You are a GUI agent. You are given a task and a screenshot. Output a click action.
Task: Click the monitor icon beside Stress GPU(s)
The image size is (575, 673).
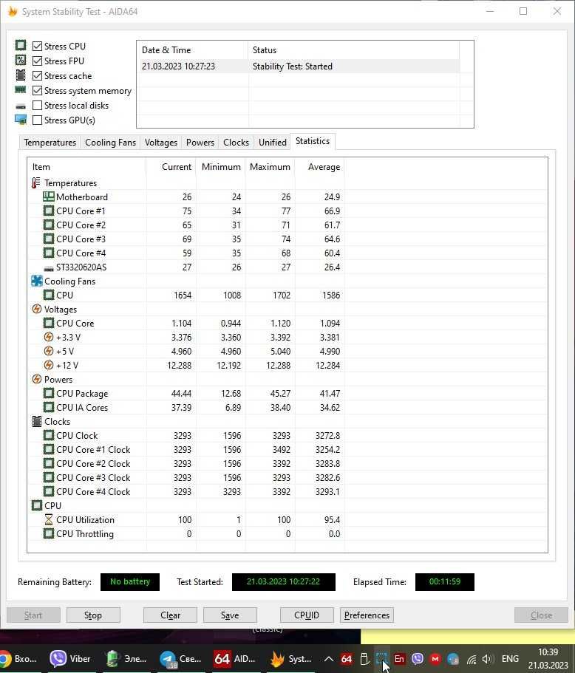pos(21,120)
